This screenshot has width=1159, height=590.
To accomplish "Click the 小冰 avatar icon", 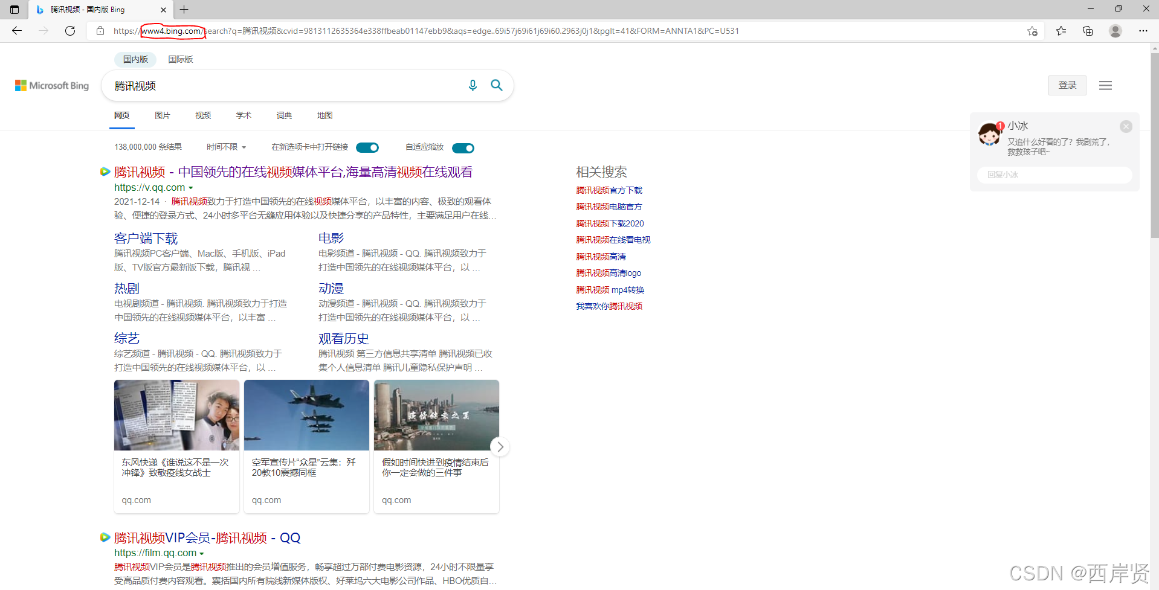I will click(x=990, y=133).
